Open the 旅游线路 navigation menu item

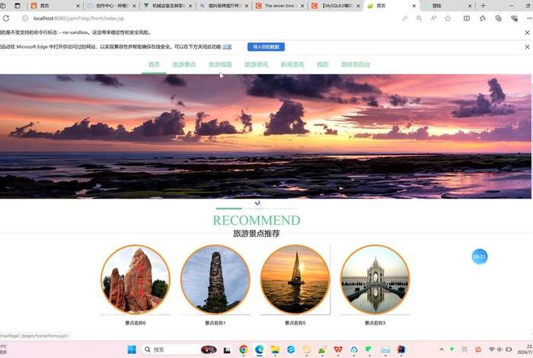point(220,65)
